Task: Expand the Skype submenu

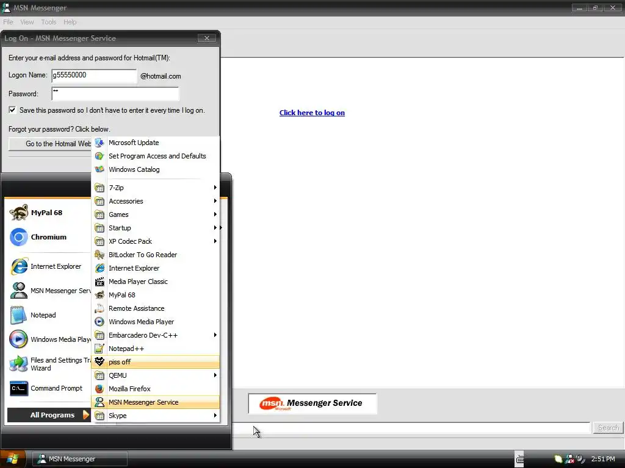Action: click(156, 416)
